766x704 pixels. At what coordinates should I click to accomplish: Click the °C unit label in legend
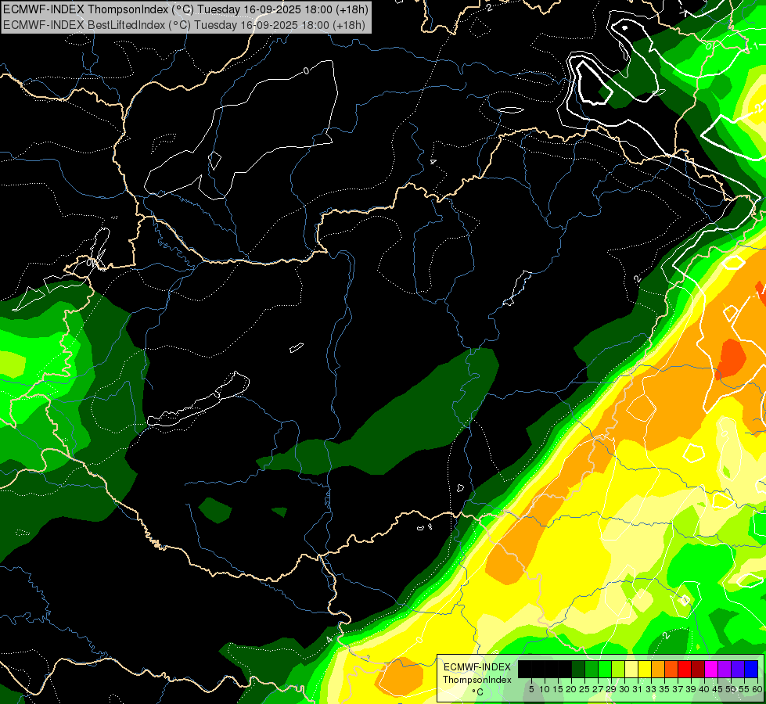(478, 692)
